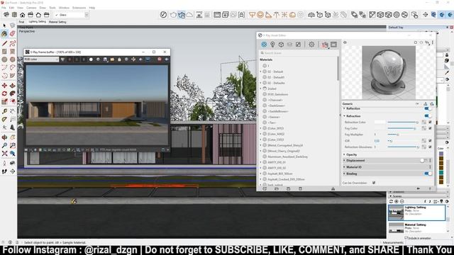Expand the Opacity section
Screen dimensions: 454x255
(344, 154)
